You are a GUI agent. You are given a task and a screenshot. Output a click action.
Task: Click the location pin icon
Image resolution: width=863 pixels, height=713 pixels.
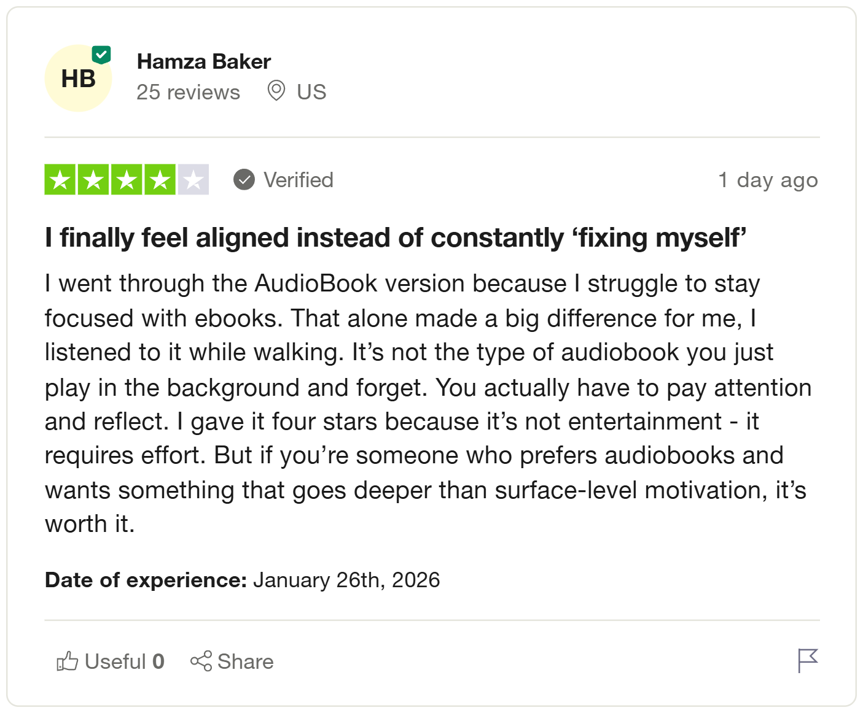coord(276,91)
